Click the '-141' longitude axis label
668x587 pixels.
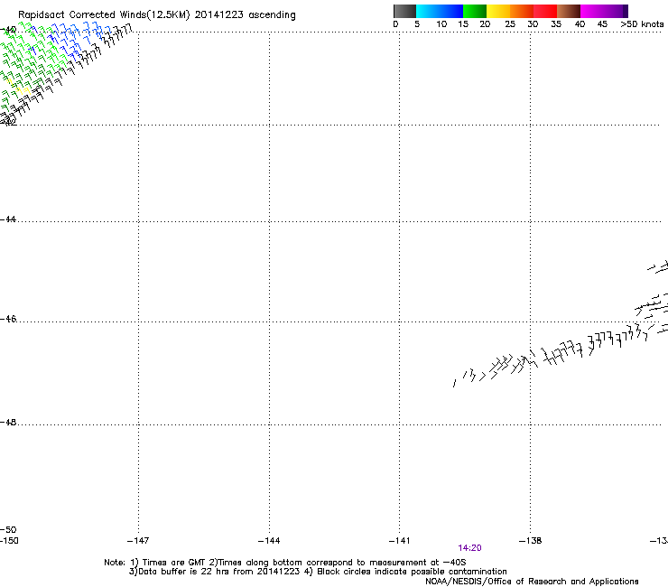point(399,541)
